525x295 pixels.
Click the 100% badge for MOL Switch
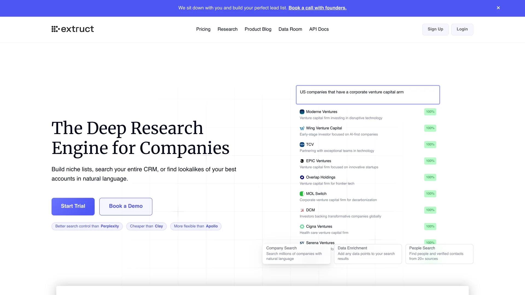[x=430, y=194]
